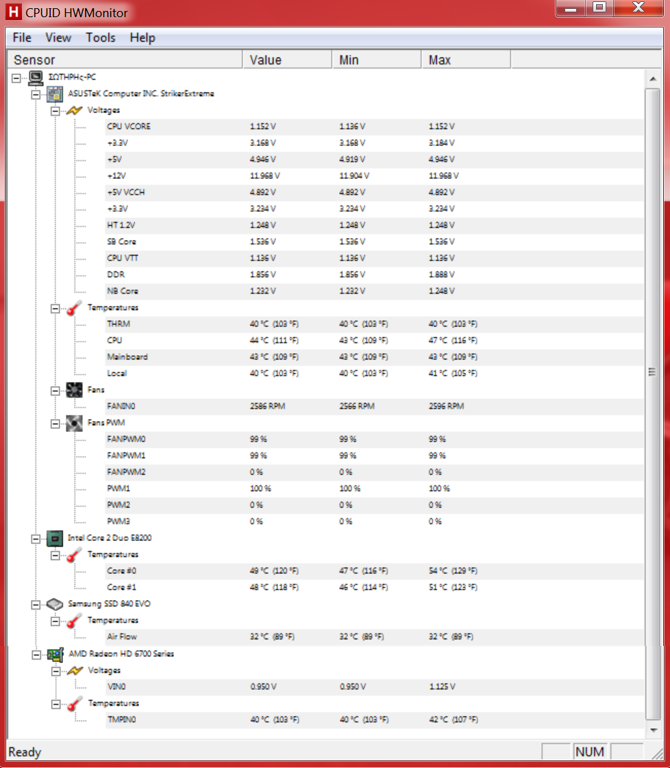Select the VIN0 row
This screenshot has height=768, width=670.
point(374,687)
